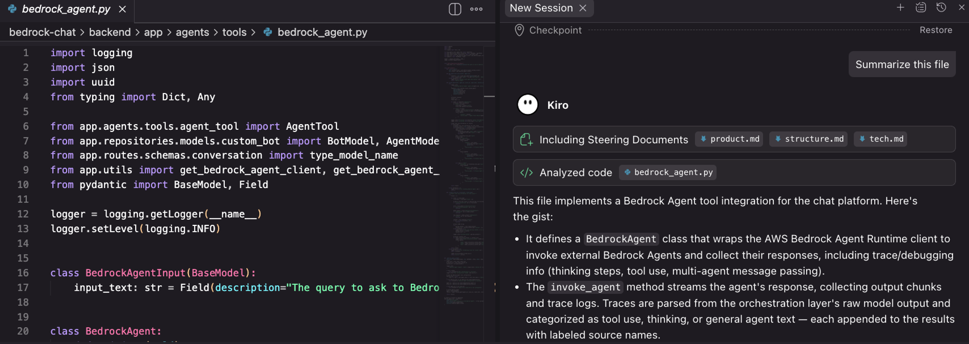Start a new chat session with plus icon
Viewport: 969px width, 344px height.
(x=900, y=8)
